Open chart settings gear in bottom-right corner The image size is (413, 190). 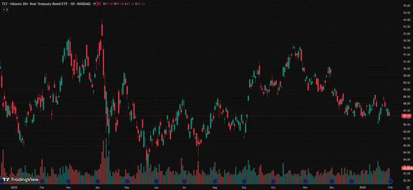coord(408,187)
